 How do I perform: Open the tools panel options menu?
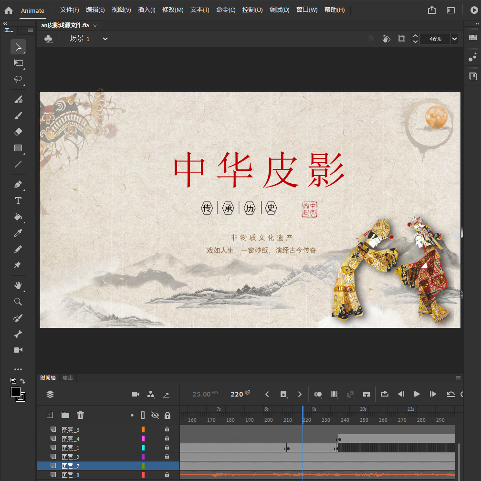coord(31,30)
